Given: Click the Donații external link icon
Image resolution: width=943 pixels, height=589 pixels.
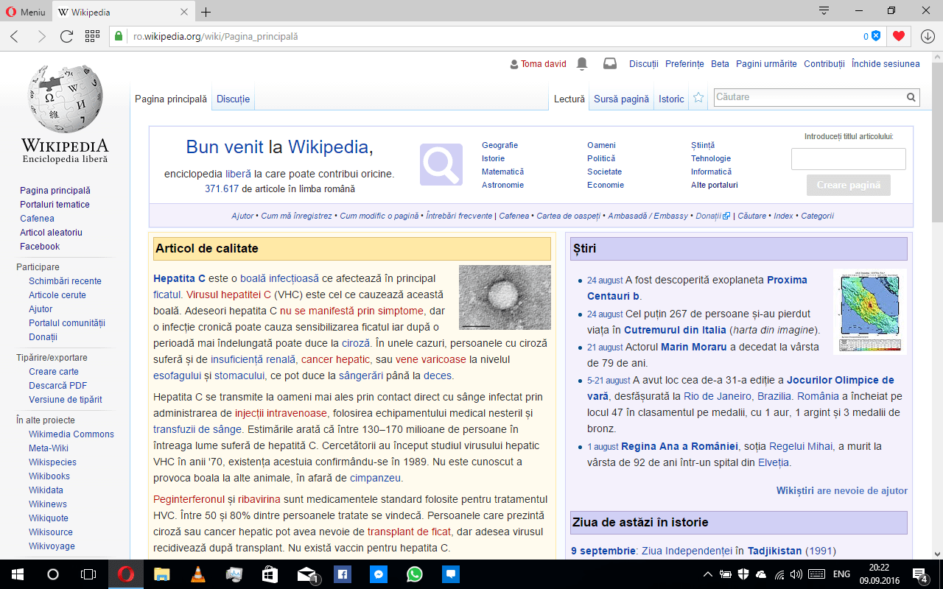Looking at the screenshot, I should (x=726, y=216).
